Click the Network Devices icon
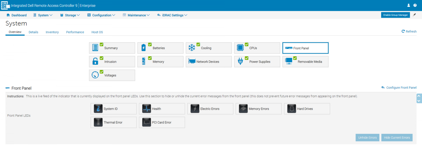The height and width of the screenshot is (150, 422). point(192,61)
